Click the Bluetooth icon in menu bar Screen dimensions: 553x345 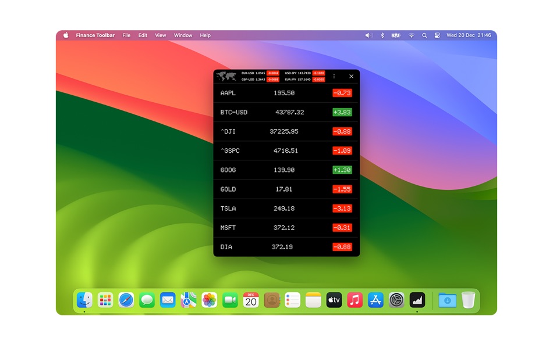pos(382,35)
